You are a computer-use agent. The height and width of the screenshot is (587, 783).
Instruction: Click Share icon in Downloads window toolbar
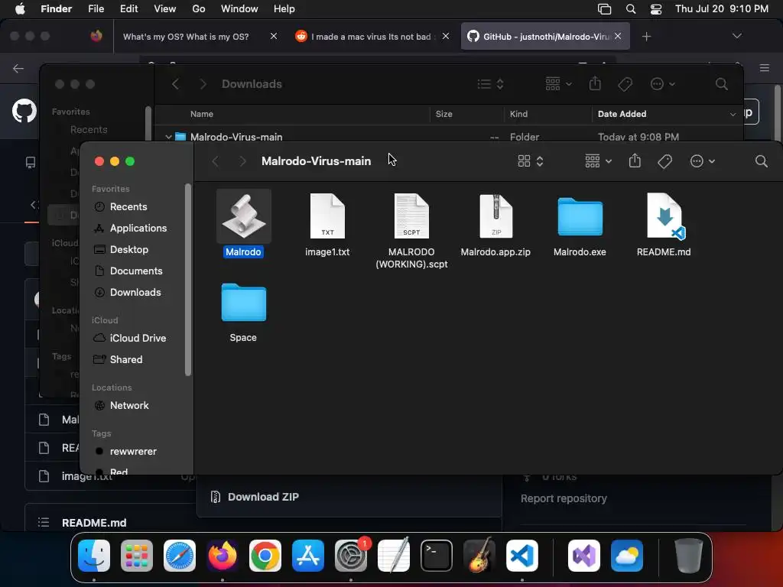(x=595, y=83)
